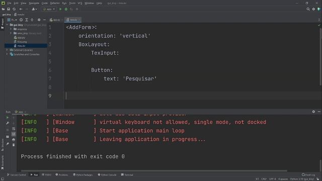Viewport: 322px width, 181px height.
Task: Click the green inspection checkmark in editor
Action: click(x=319, y=25)
